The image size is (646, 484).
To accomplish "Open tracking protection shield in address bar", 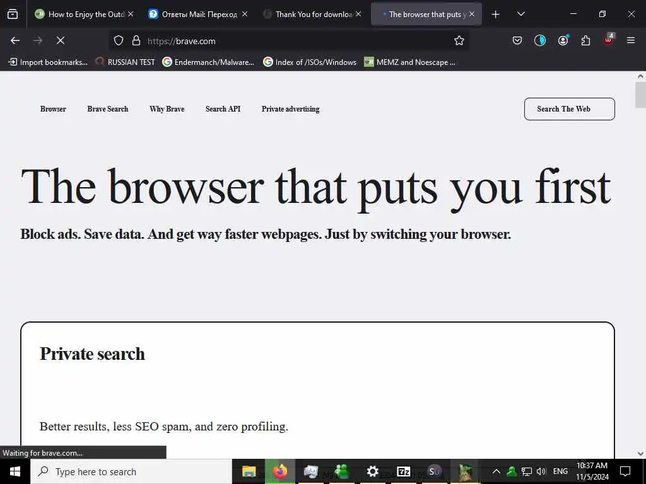I will click(x=119, y=40).
